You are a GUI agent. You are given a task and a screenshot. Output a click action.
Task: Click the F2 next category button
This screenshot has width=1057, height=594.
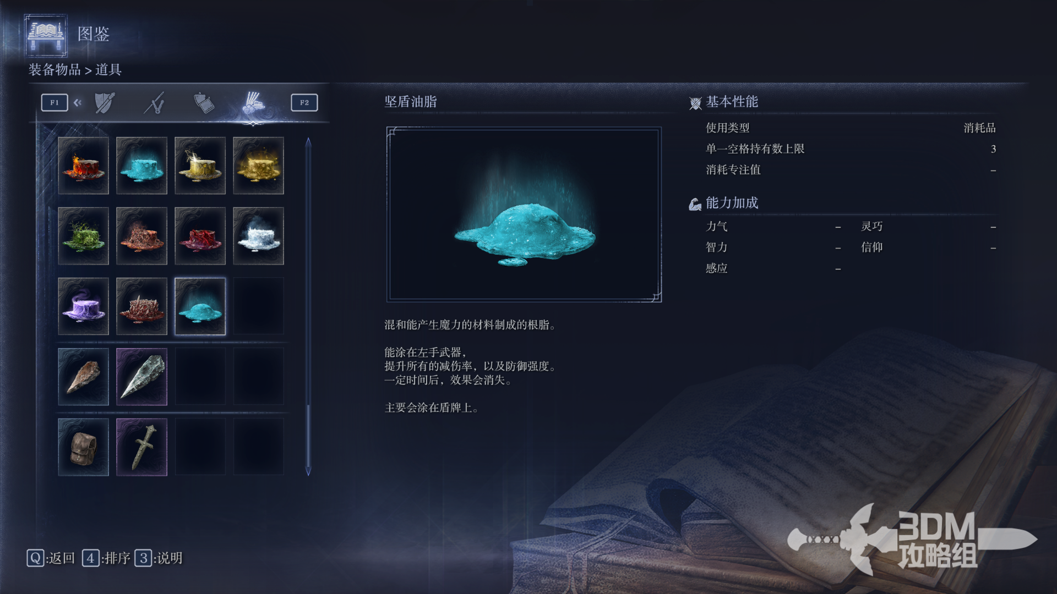click(304, 102)
